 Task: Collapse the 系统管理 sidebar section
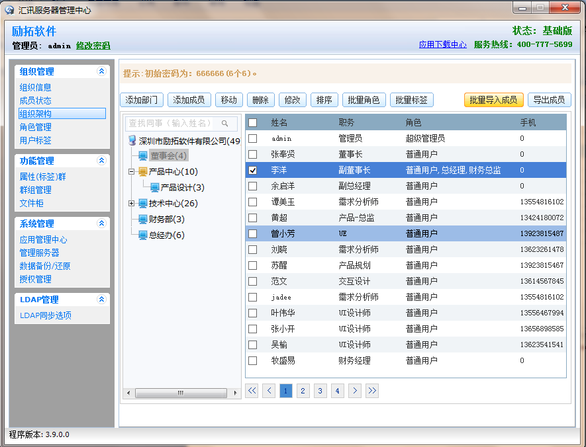(101, 223)
